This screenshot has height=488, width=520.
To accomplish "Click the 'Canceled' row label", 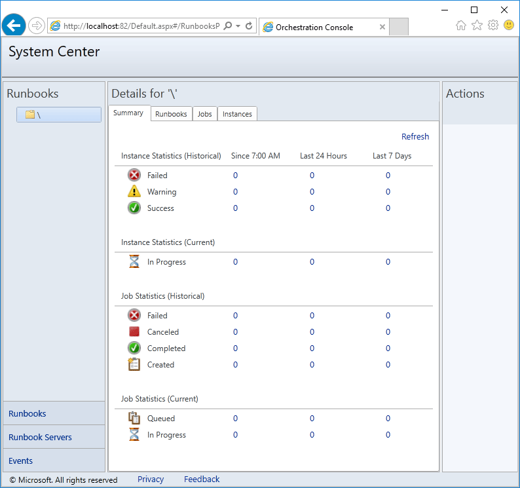I will point(163,331).
